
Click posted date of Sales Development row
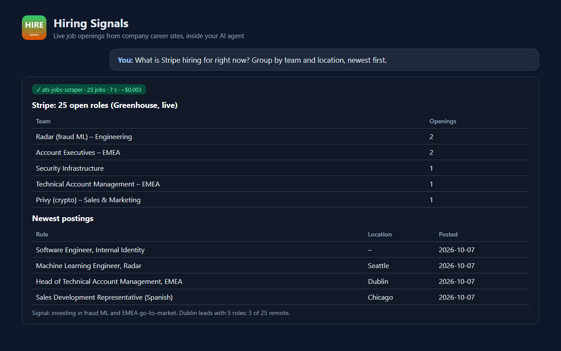coord(457,297)
